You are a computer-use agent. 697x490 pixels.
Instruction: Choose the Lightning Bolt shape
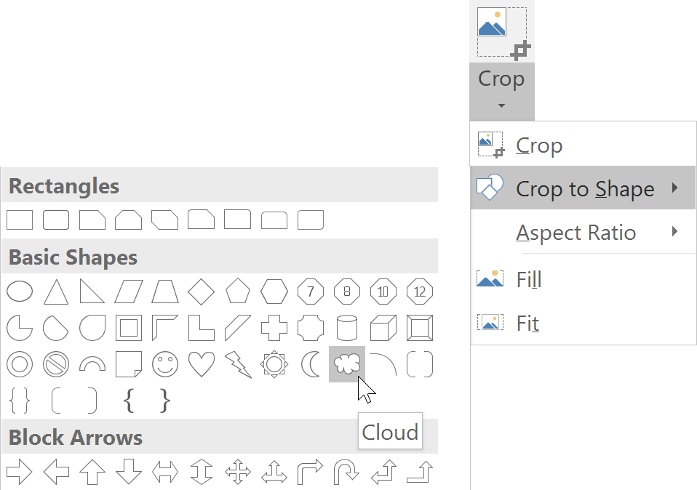pos(237,364)
